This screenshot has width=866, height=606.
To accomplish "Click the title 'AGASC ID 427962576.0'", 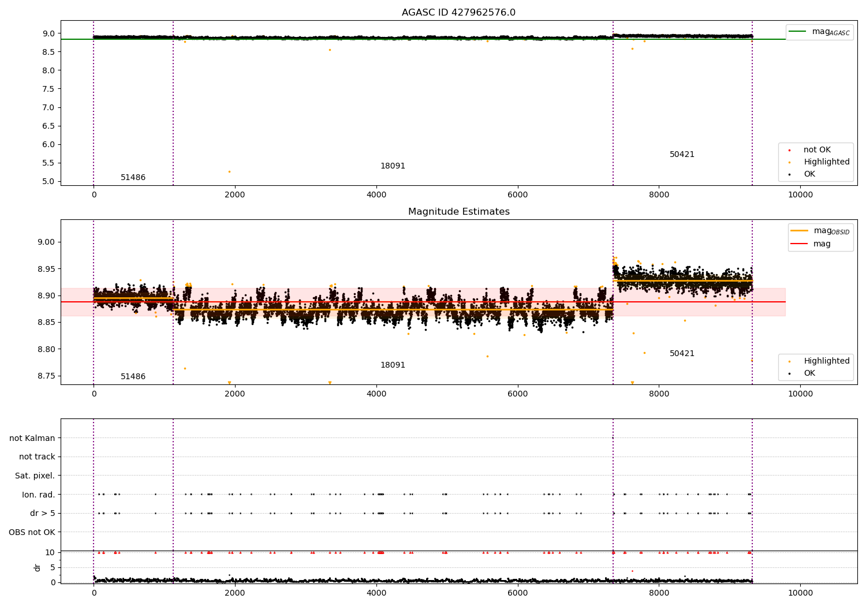I will 458,13.
